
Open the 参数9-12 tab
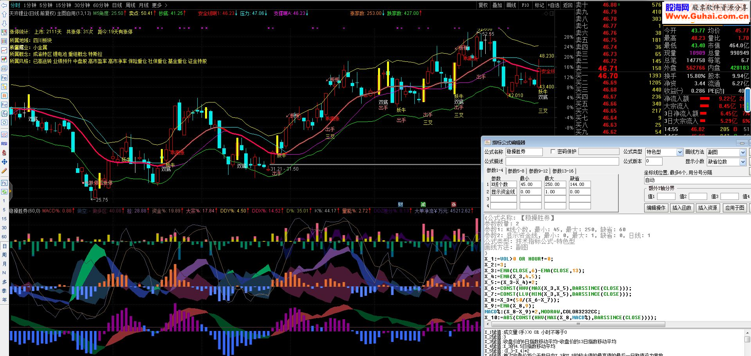point(538,171)
